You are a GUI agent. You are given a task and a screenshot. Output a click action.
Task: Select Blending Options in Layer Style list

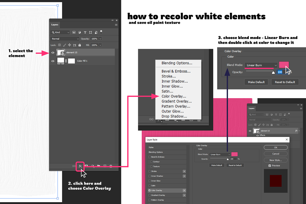click(167, 152)
